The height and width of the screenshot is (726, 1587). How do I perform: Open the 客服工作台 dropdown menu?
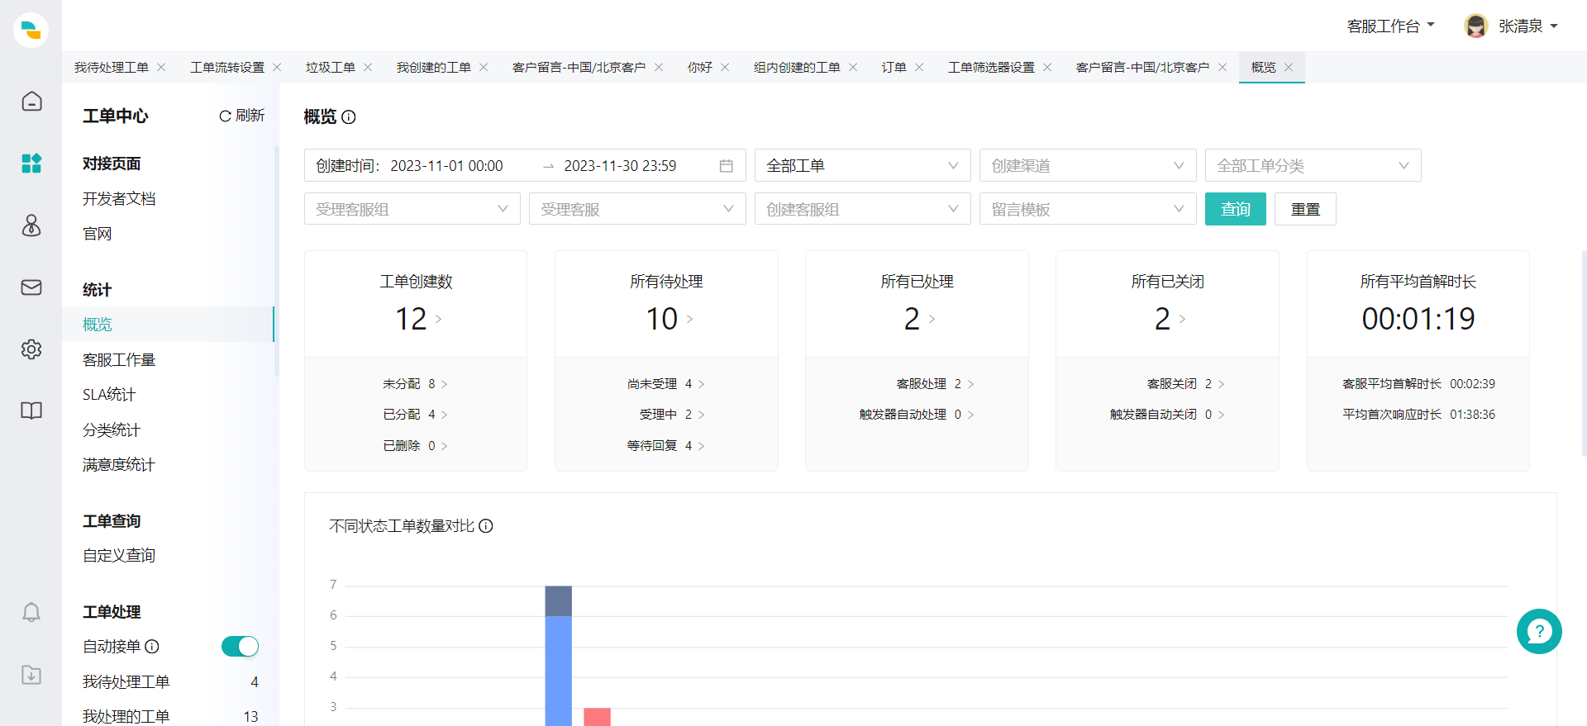(1390, 26)
